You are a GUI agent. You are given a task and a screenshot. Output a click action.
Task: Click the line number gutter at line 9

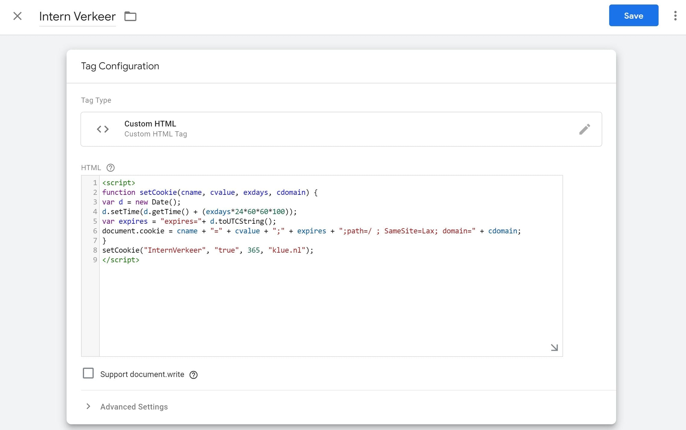pos(95,260)
